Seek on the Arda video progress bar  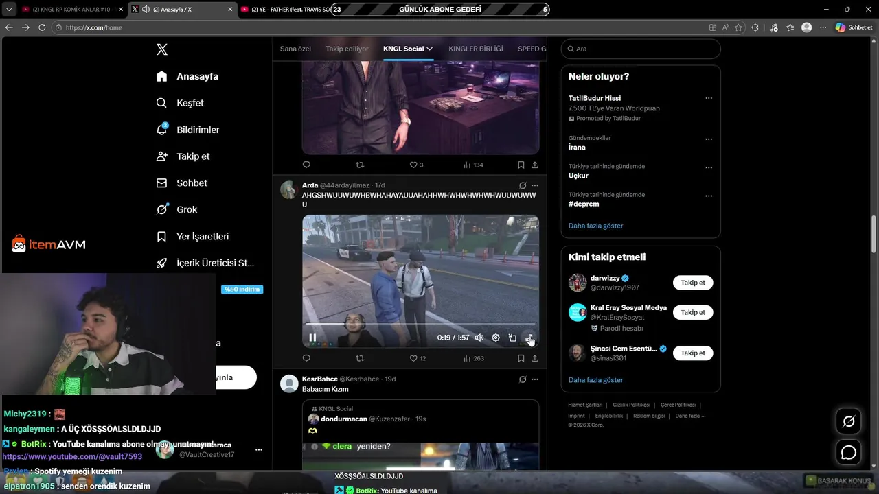coord(420,323)
